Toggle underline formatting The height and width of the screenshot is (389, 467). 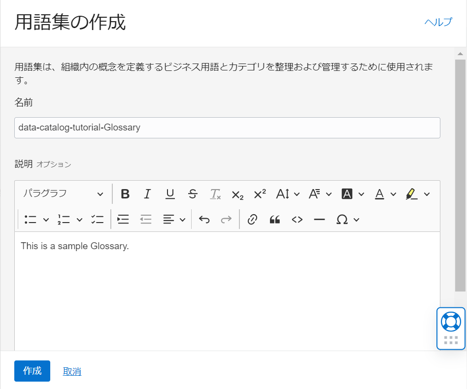coord(170,194)
